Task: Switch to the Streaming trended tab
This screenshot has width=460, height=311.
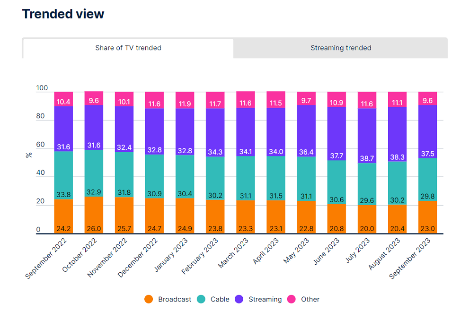Action: point(341,48)
